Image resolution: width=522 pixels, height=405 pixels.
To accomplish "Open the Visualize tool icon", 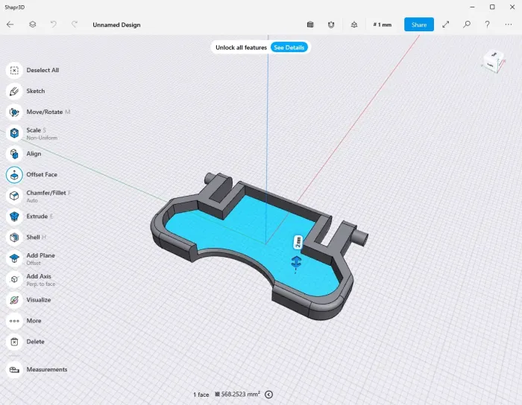I will (x=14, y=300).
